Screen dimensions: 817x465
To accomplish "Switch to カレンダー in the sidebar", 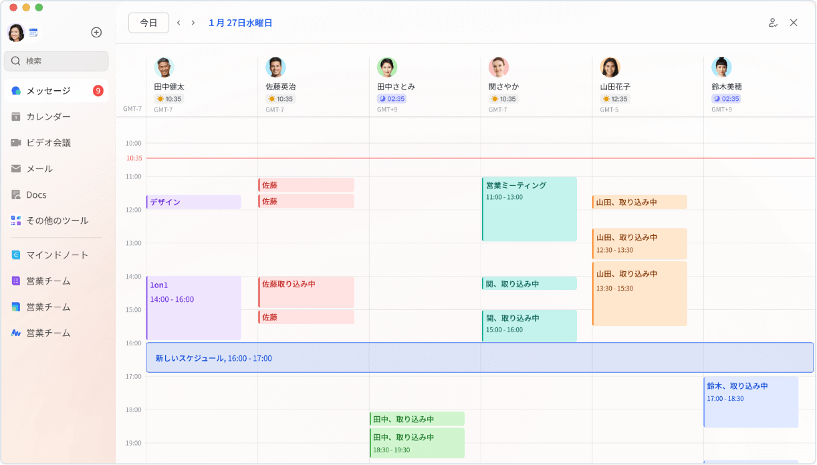I will coord(48,116).
